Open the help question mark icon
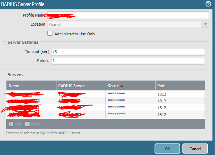The width and height of the screenshot is (215, 155). [x=208, y=4]
